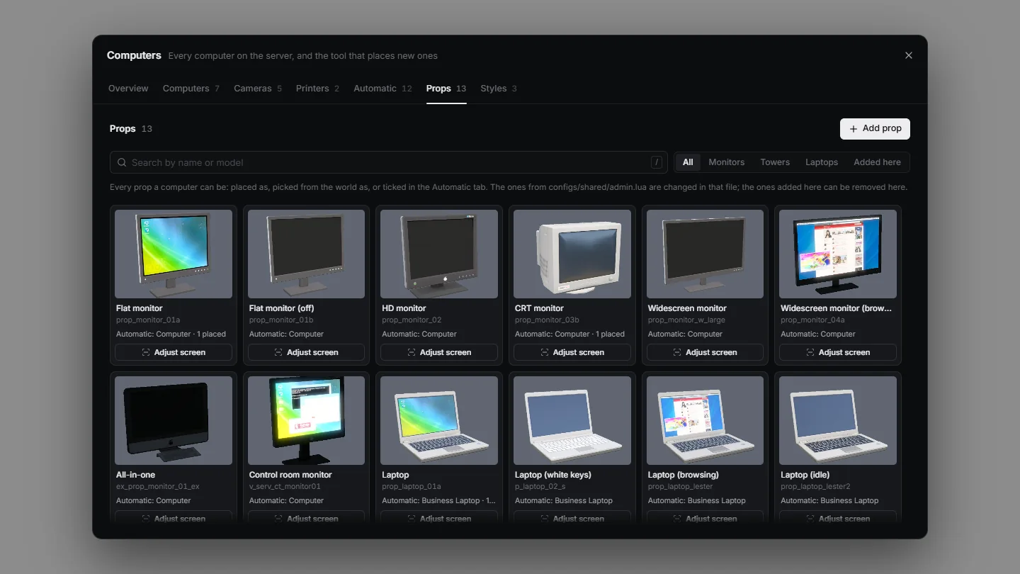The height and width of the screenshot is (574, 1020).
Task: Select the Printers tab
Action: (x=317, y=89)
